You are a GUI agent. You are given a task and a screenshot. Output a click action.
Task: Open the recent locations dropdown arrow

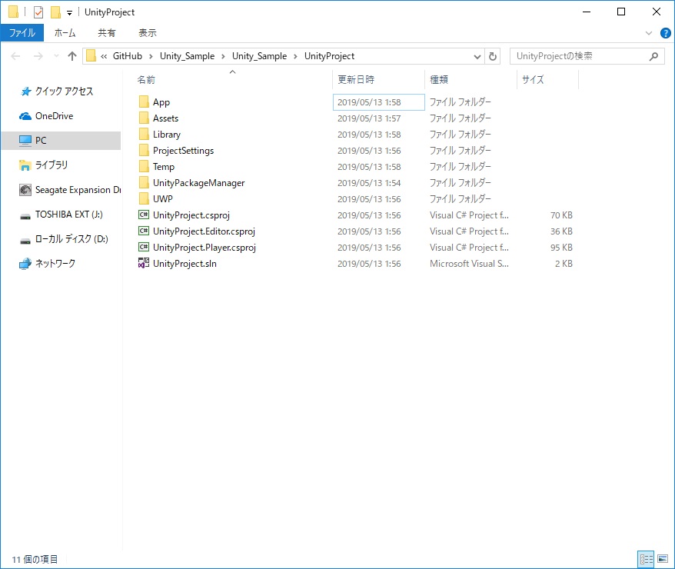click(x=56, y=56)
